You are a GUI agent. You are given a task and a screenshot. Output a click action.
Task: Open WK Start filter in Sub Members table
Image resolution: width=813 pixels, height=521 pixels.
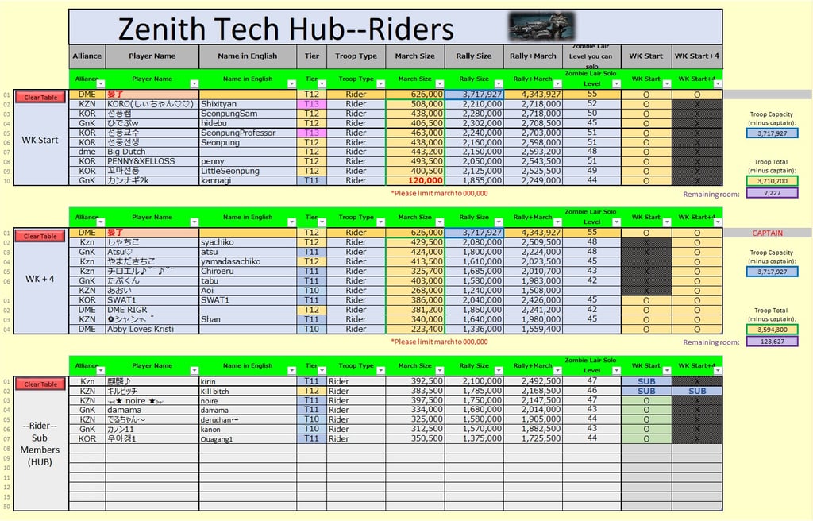point(667,371)
